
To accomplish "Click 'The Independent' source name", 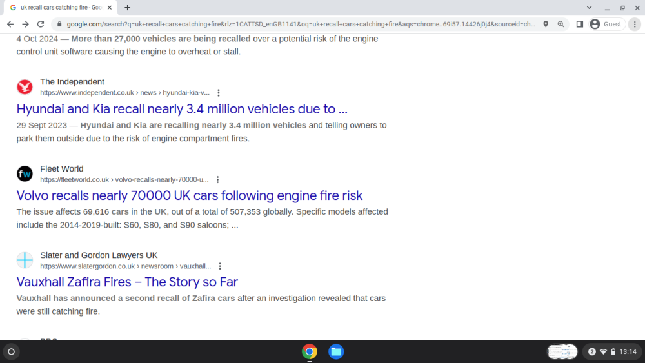I will [72, 82].
